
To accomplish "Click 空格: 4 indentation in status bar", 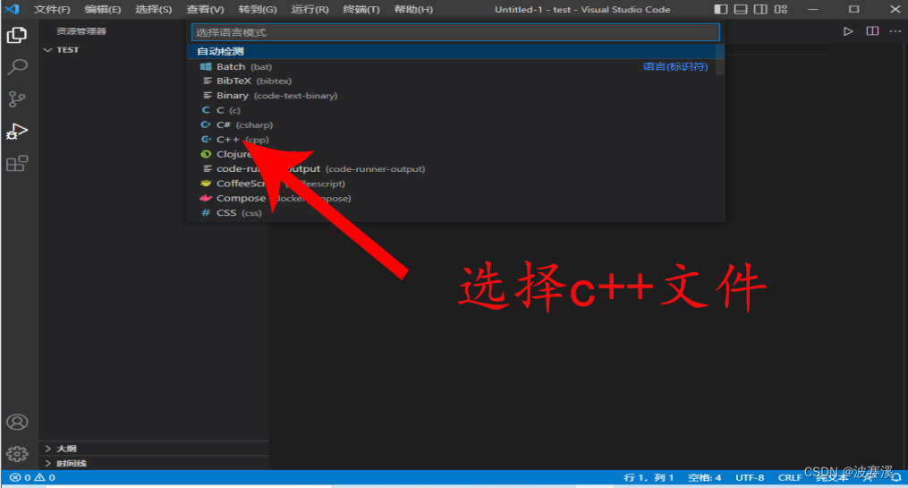I will [704, 477].
